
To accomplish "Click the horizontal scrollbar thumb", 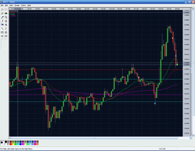I will click(x=95, y=138).
